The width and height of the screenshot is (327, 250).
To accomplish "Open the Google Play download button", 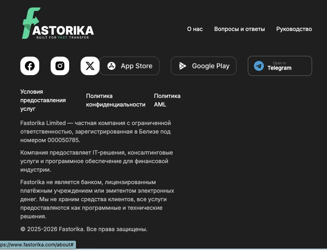I will (x=204, y=66).
